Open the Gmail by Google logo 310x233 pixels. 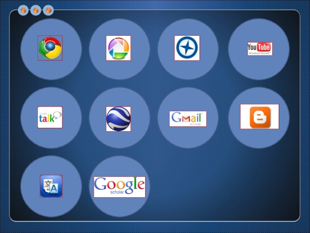(x=188, y=119)
